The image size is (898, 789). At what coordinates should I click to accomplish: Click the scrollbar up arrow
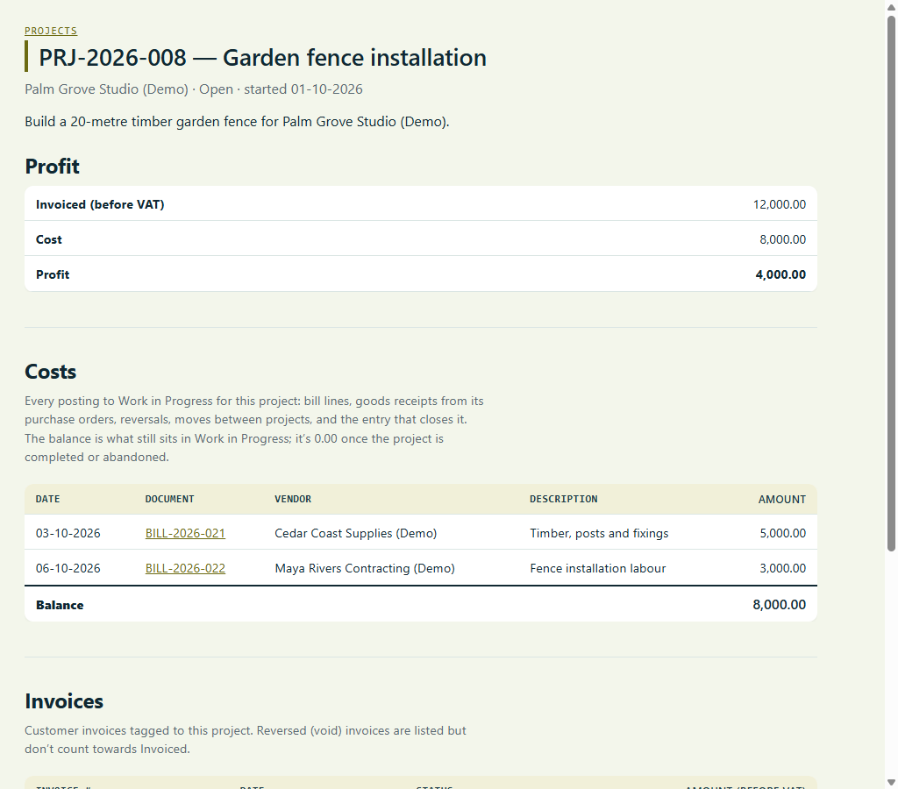click(x=891, y=7)
